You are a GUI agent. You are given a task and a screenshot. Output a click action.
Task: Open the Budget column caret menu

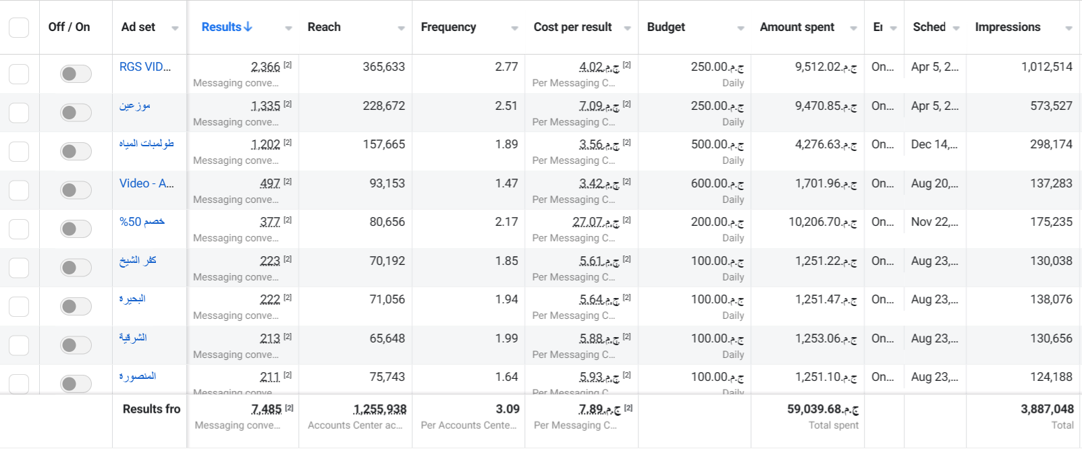coord(741,28)
